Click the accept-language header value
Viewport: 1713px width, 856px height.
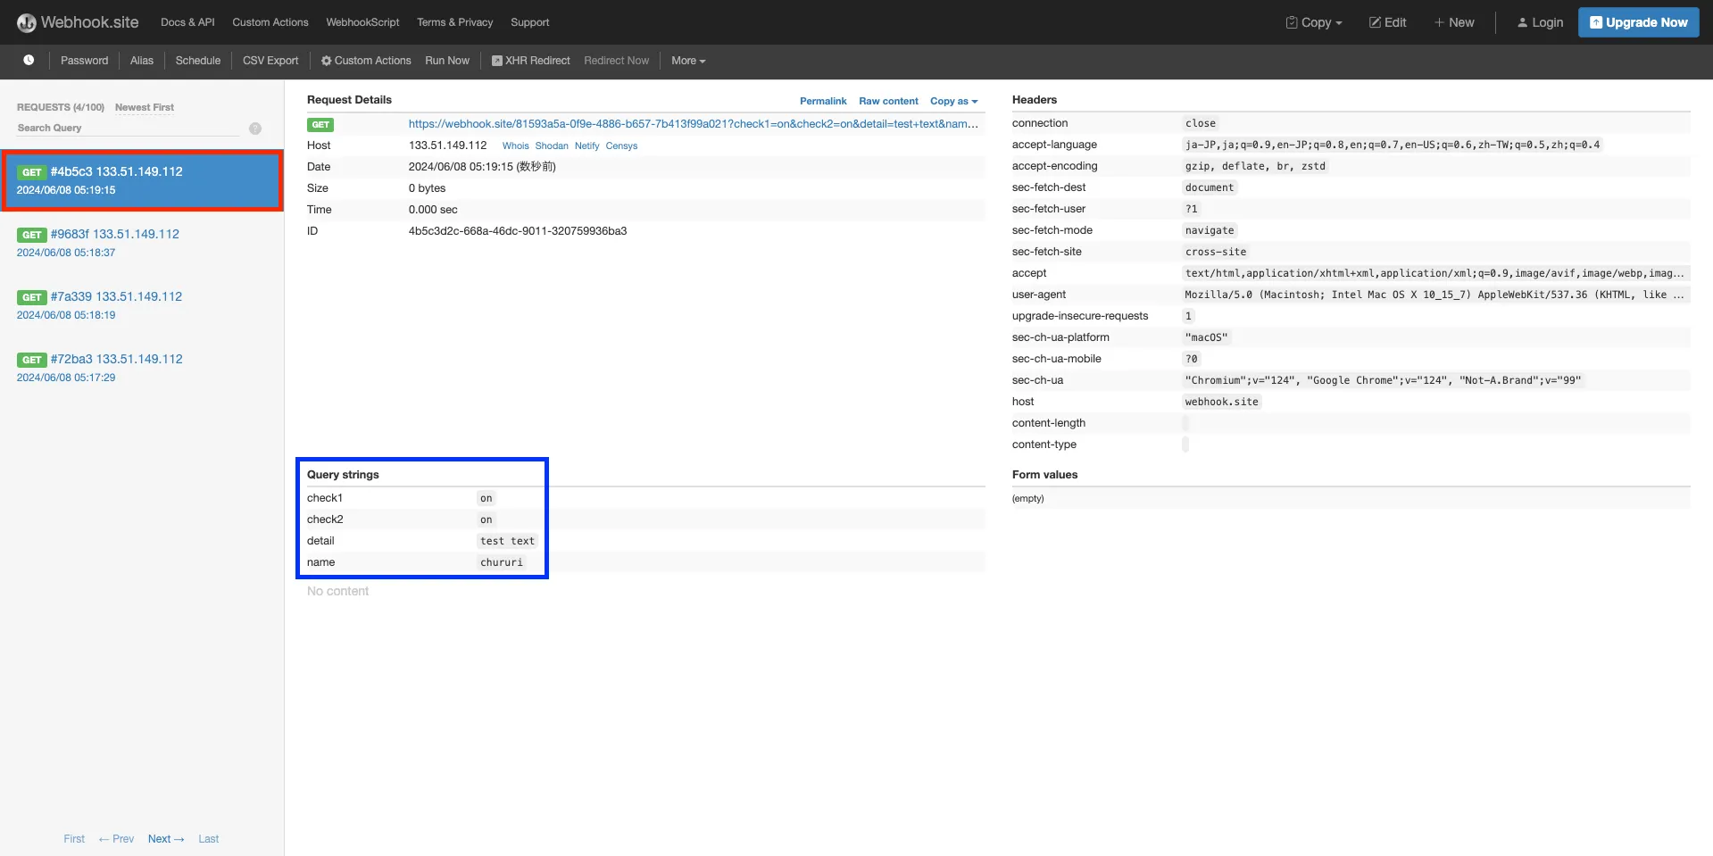pos(1393,145)
